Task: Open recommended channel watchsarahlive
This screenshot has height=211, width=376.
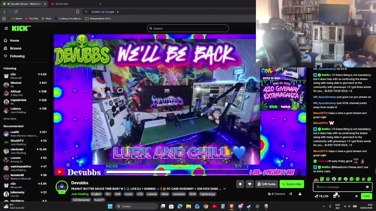Action: click(25, 168)
